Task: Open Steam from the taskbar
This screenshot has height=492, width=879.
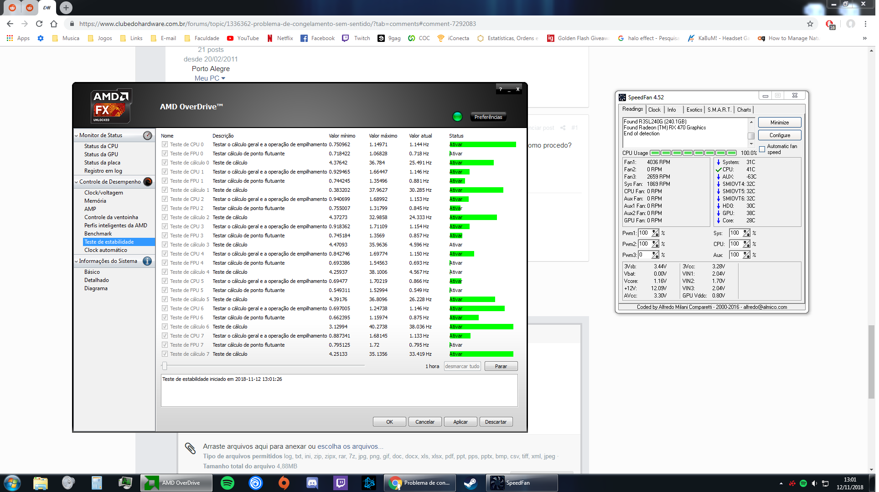Action: 470,483
